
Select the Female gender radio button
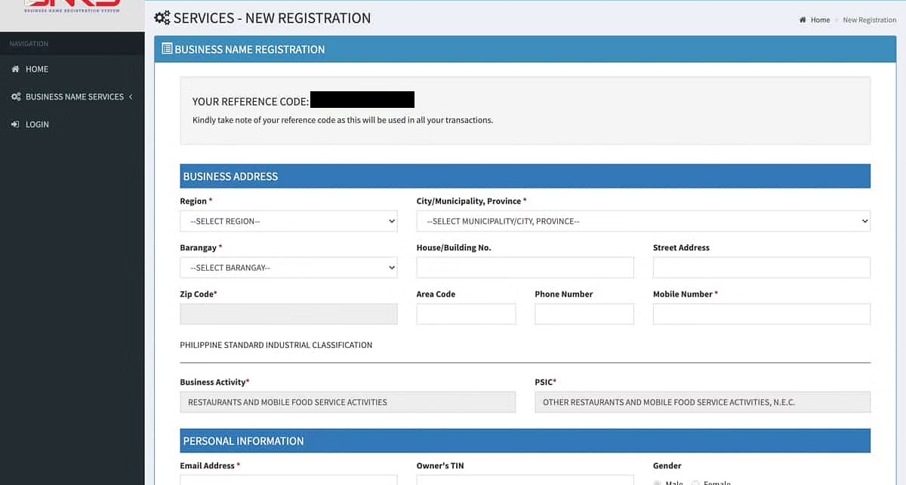pyautogui.click(x=695, y=482)
